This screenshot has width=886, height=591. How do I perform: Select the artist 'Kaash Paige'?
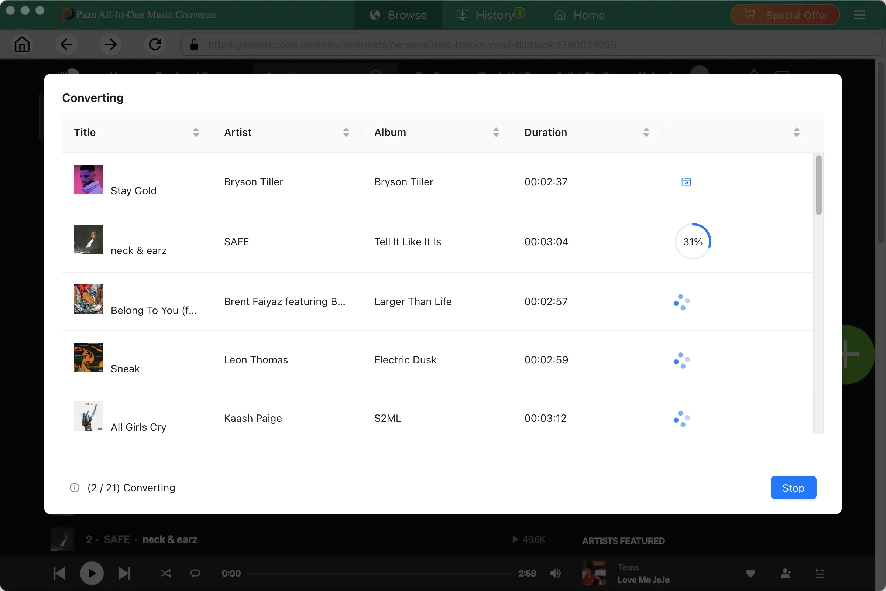click(253, 419)
